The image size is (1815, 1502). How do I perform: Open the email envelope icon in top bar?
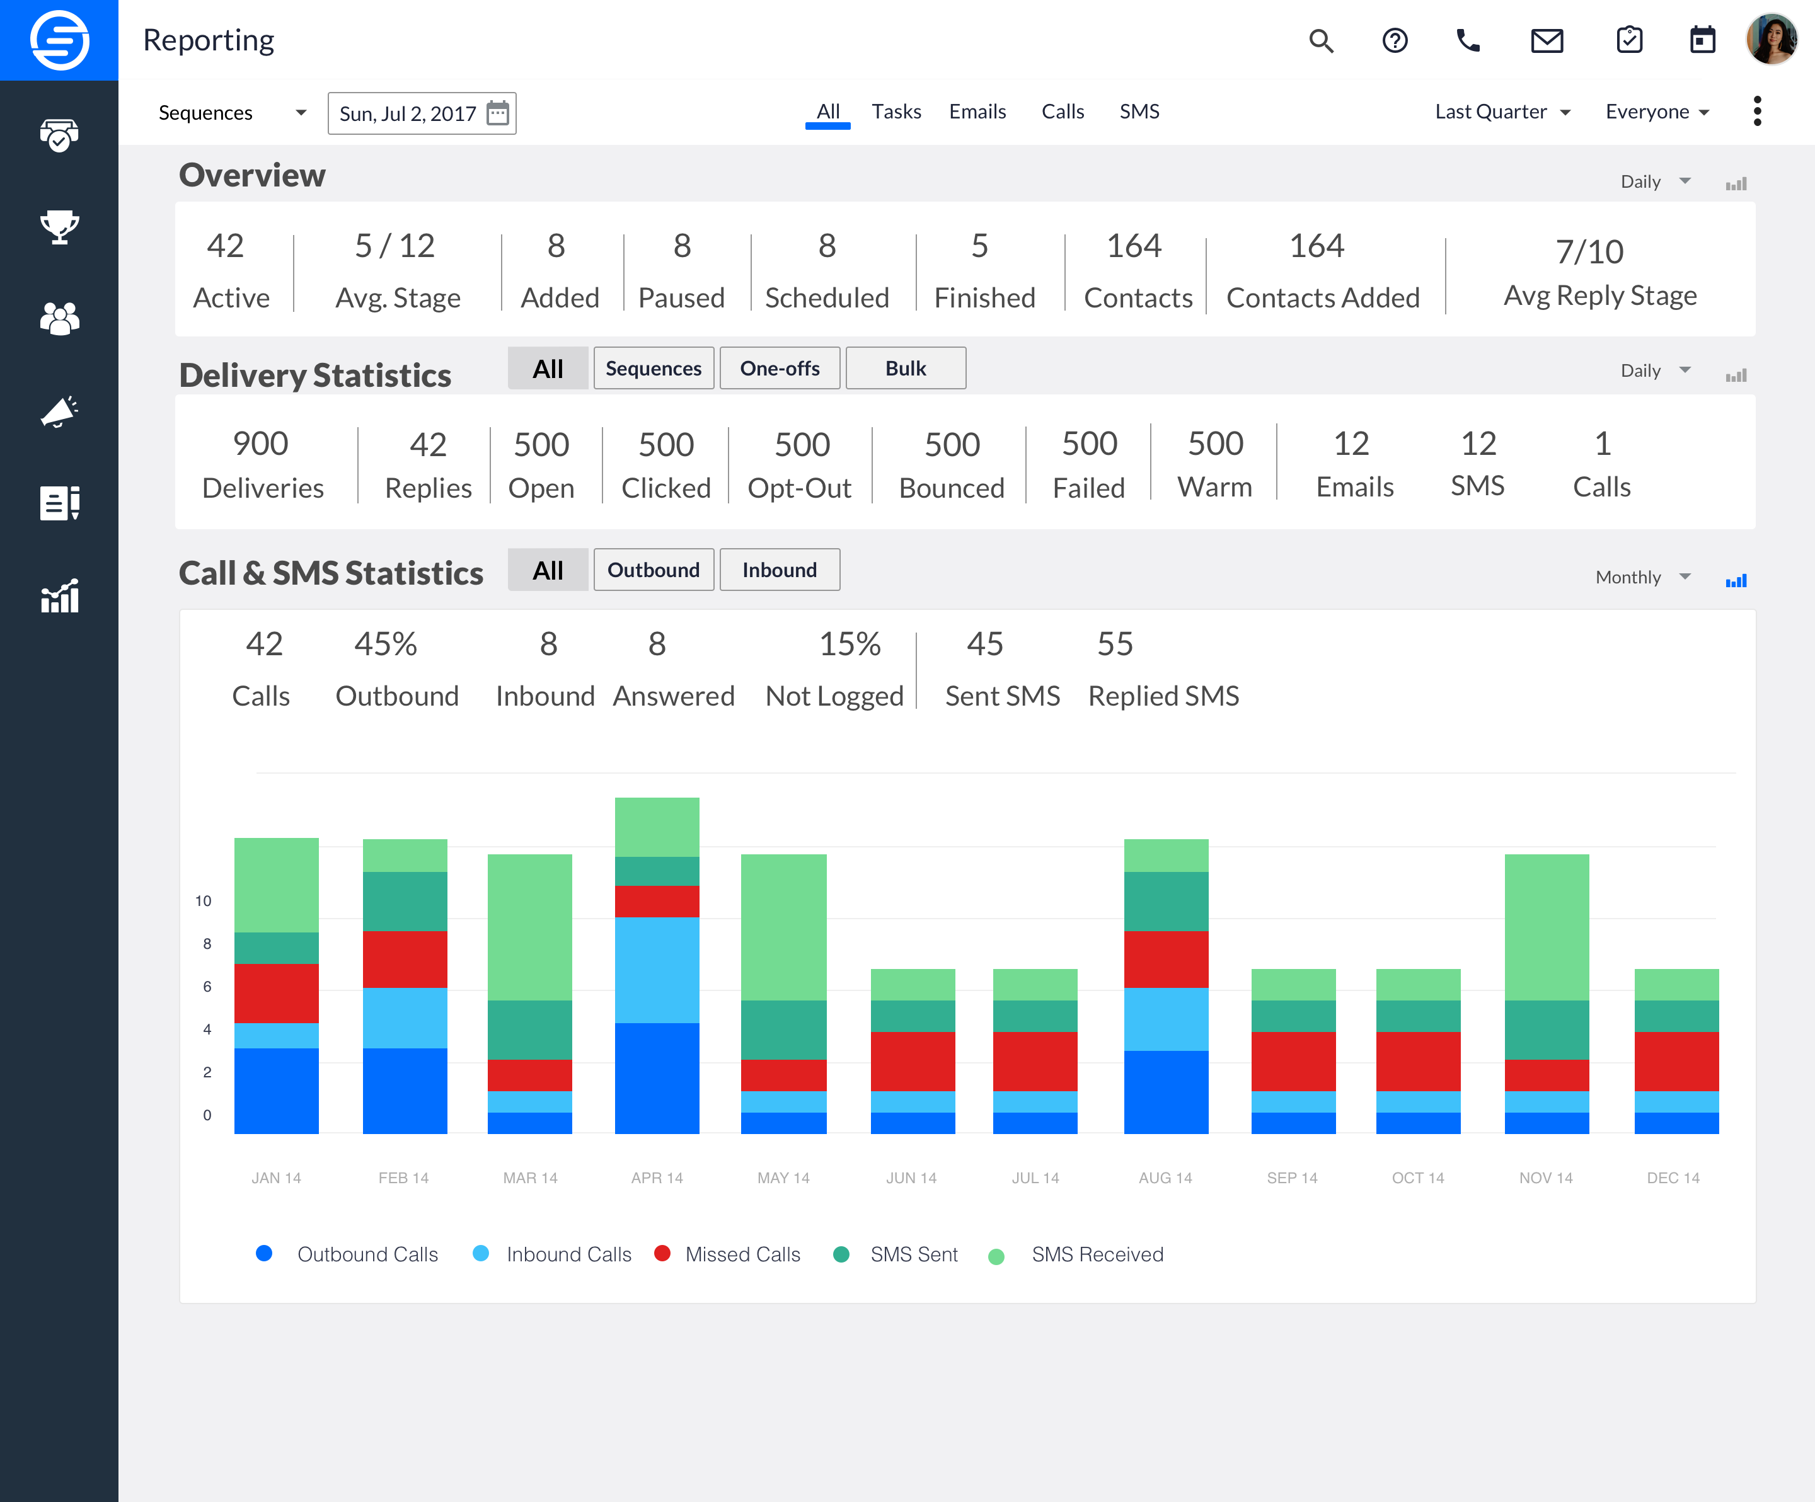(x=1546, y=40)
